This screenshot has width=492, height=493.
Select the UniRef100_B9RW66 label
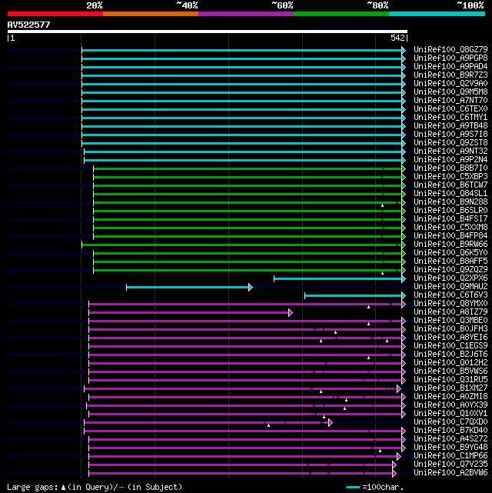450,245
